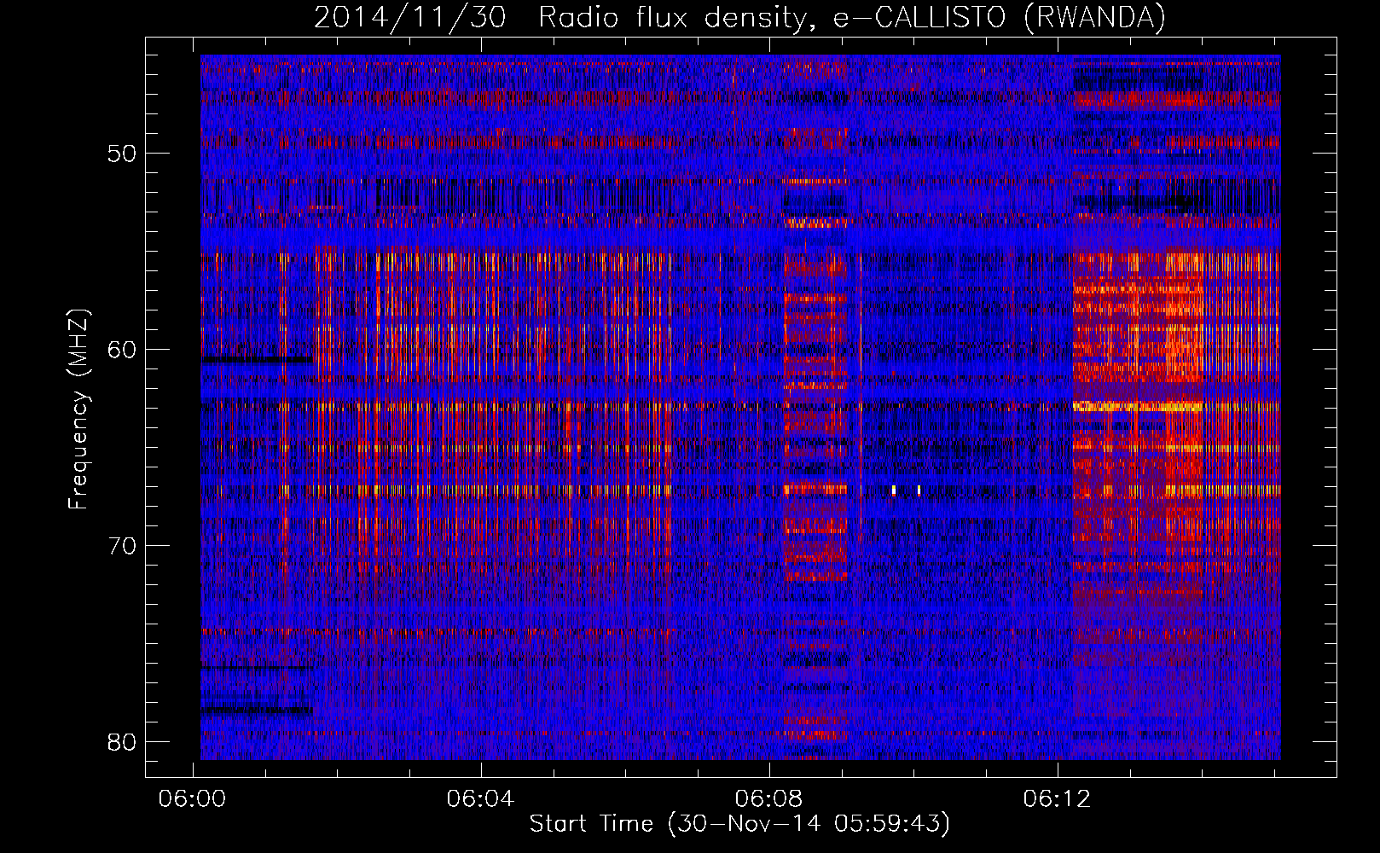This screenshot has height=853, width=1380.
Task: Click the '70' frequency tick label
Action: [123, 546]
